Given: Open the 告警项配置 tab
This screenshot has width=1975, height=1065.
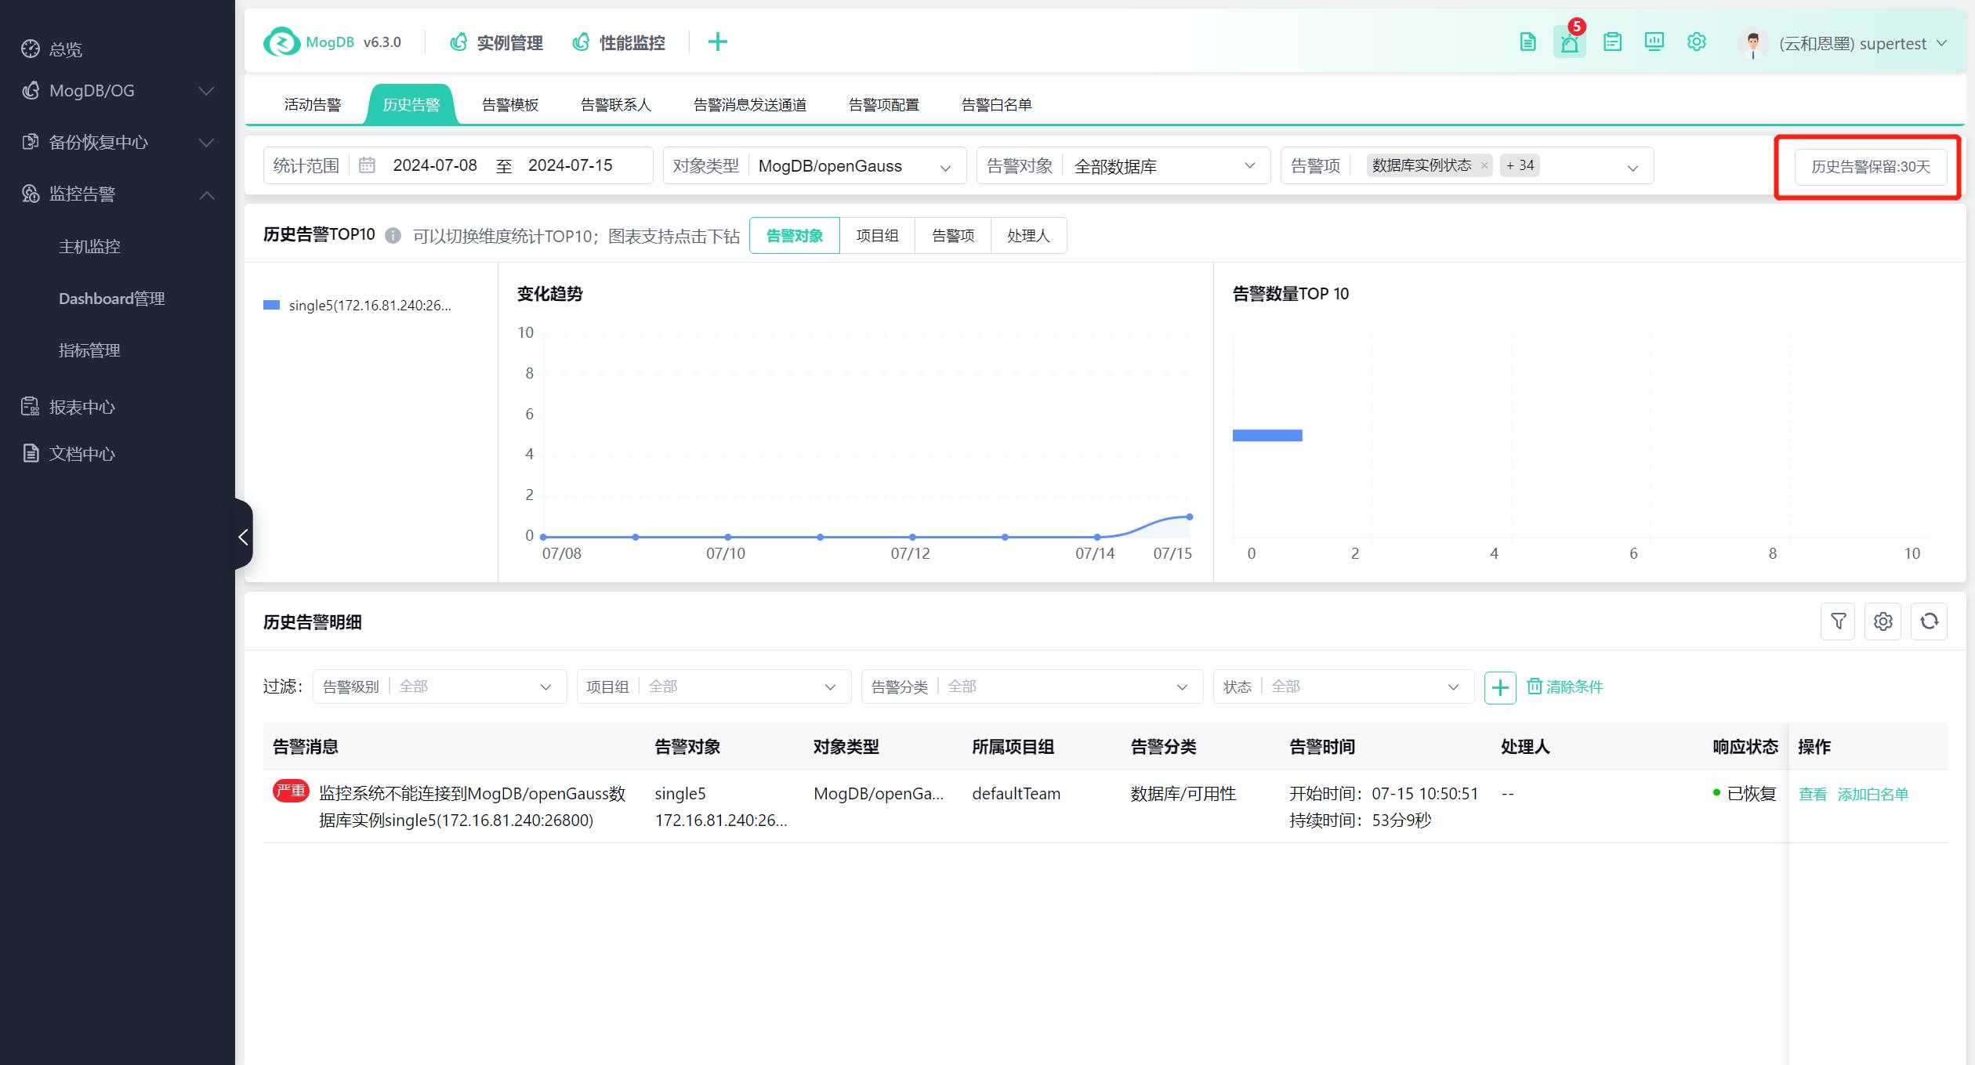Looking at the screenshot, I should [x=884, y=104].
